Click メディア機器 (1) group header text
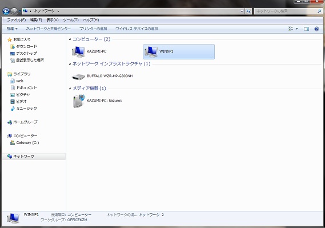 click(x=89, y=89)
